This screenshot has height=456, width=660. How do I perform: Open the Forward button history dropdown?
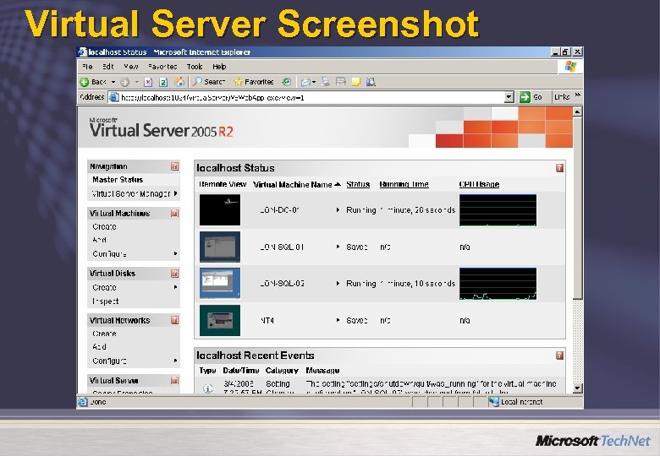137,82
